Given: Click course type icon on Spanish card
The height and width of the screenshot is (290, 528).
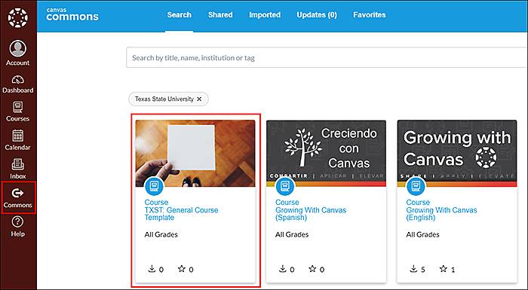Looking at the screenshot, I should [285, 186].
